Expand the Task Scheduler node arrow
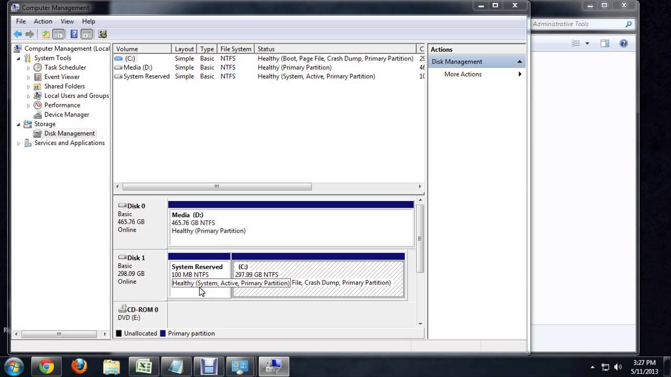 click(29, 68)
